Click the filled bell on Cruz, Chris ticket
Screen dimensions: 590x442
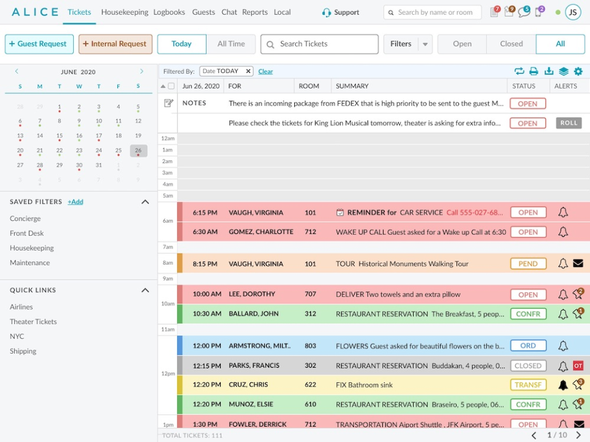(x=563, y=385)
